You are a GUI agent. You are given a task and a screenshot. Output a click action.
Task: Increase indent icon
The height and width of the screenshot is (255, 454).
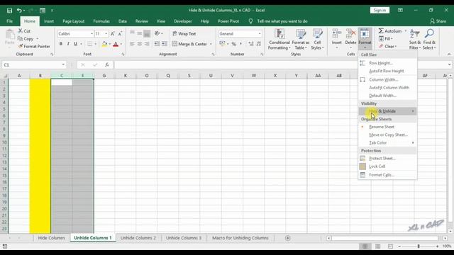[x=164, y=44]
